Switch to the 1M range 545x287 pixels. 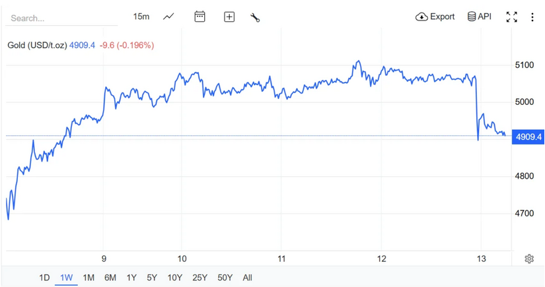89,278
